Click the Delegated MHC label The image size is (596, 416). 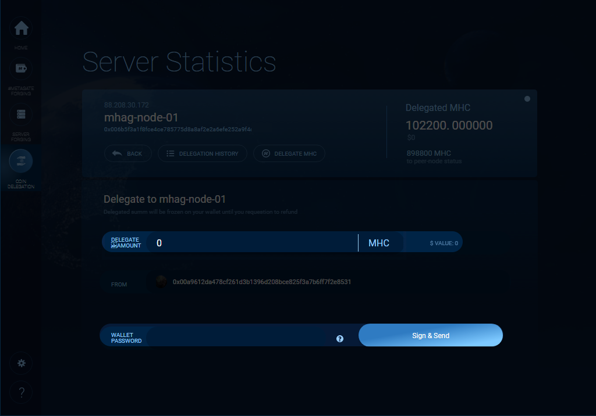pos(438,108)
